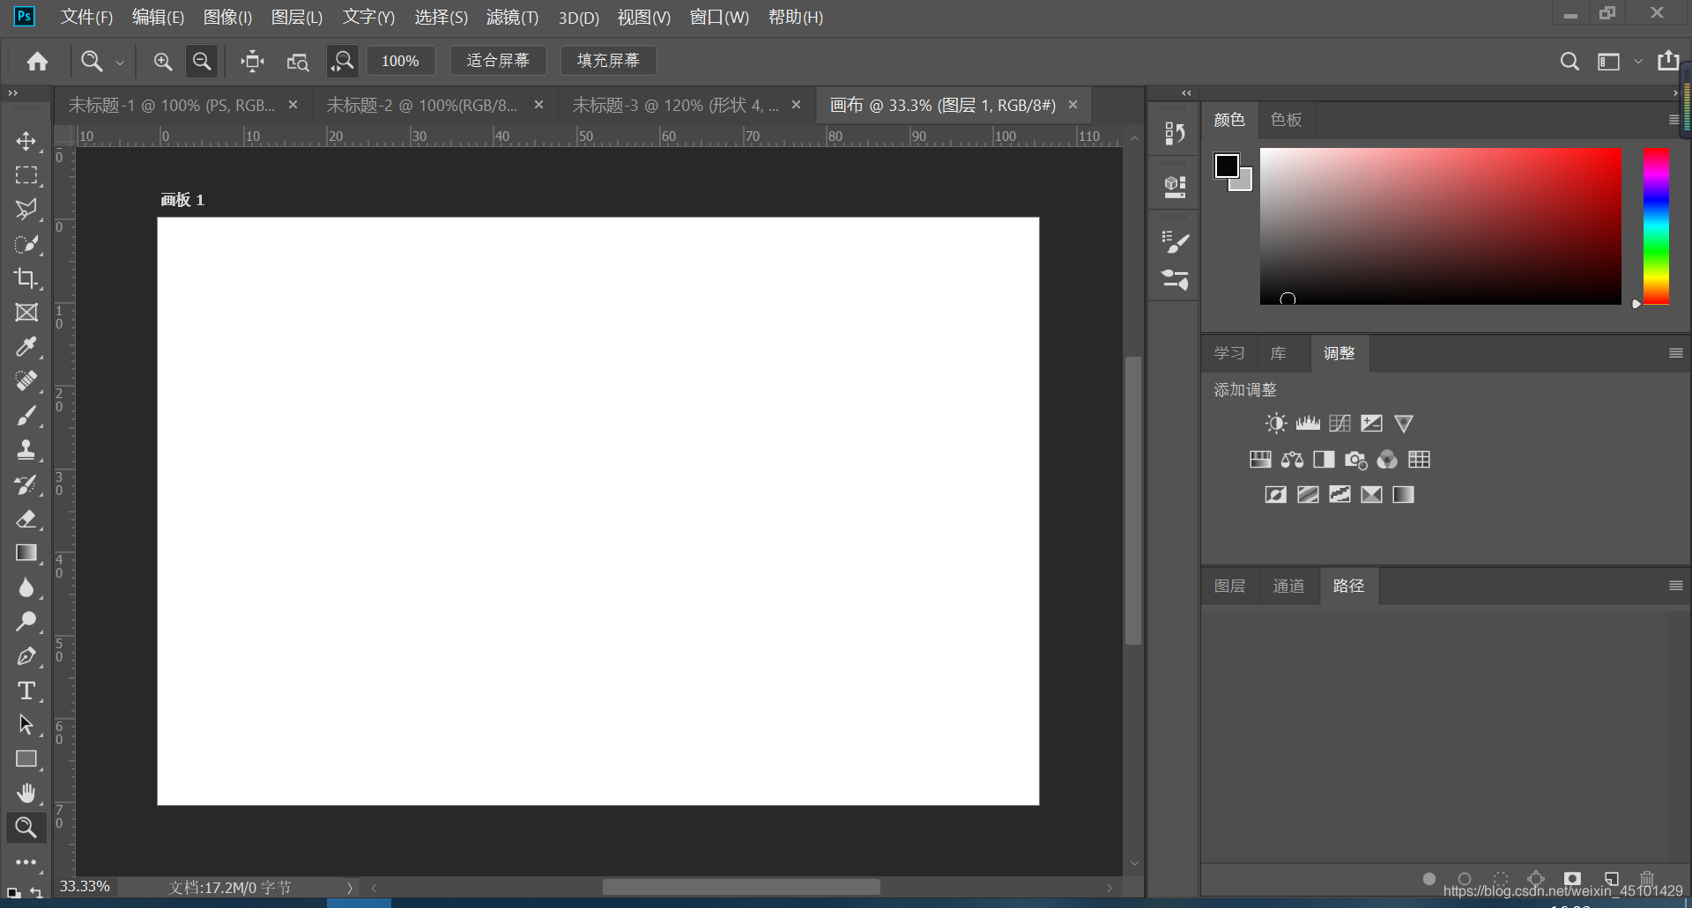Screen dimensions: 1692x908
Task: Open the Adjustments panel flyout menu
Action: 1675,353
